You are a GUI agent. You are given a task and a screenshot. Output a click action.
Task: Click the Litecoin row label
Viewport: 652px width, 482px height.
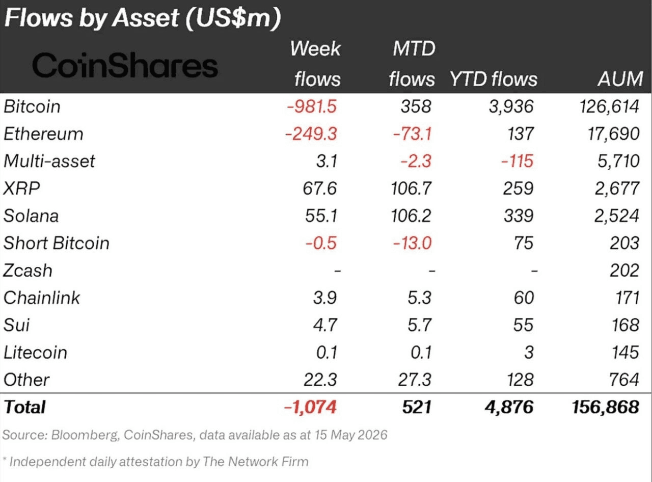click(35, 353)
